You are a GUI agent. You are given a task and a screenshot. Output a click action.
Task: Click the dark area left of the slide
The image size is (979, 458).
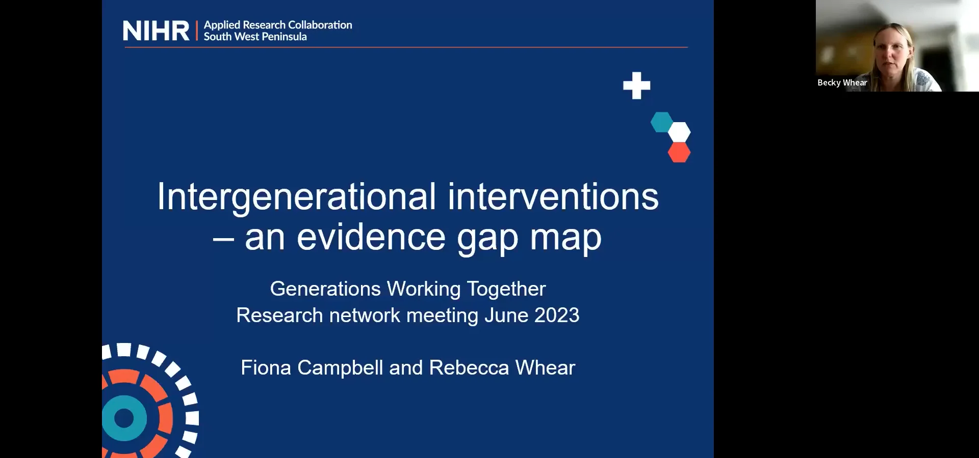pyautogui.click(x=51, y=229)
